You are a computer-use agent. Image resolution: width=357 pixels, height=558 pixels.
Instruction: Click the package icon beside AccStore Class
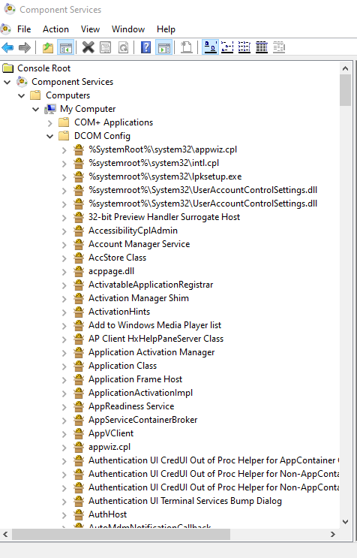79,258
